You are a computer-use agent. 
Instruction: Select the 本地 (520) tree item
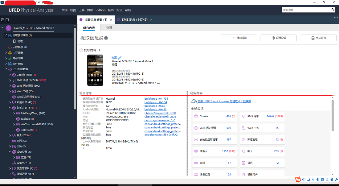[30, 130]
